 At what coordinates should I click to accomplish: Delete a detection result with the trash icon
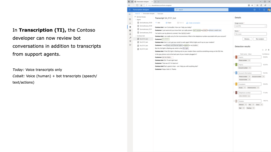pyautogui.click(x=268, y=50)
